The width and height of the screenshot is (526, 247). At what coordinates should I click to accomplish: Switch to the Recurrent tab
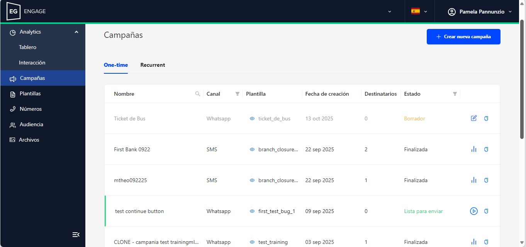pyautogui.click(x=153, y=65)
